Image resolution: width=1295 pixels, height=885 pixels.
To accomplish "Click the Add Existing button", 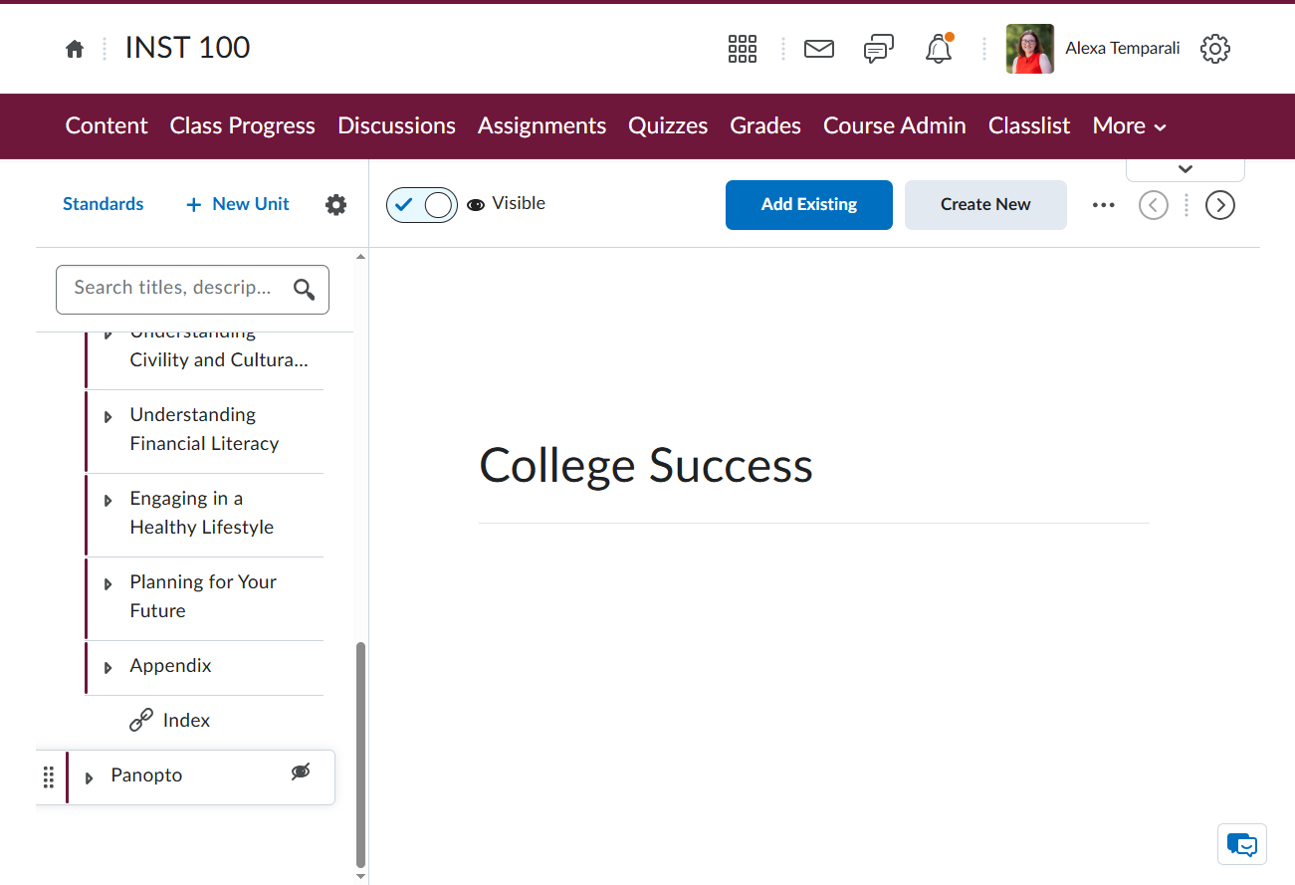I will [x=809, y=205].
